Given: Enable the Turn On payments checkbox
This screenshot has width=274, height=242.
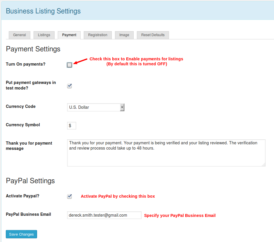Looking at the screenshot, I should 69,65.
